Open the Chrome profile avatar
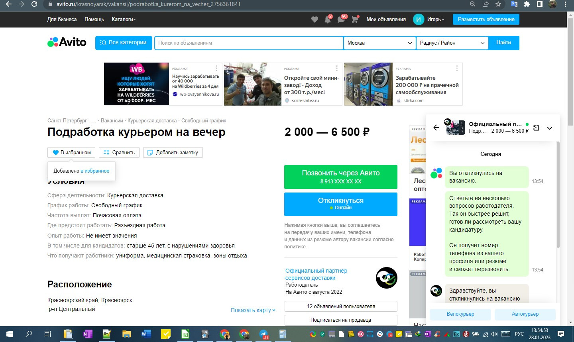Viewport: 574px width, 342px height. tap(552, 4)
